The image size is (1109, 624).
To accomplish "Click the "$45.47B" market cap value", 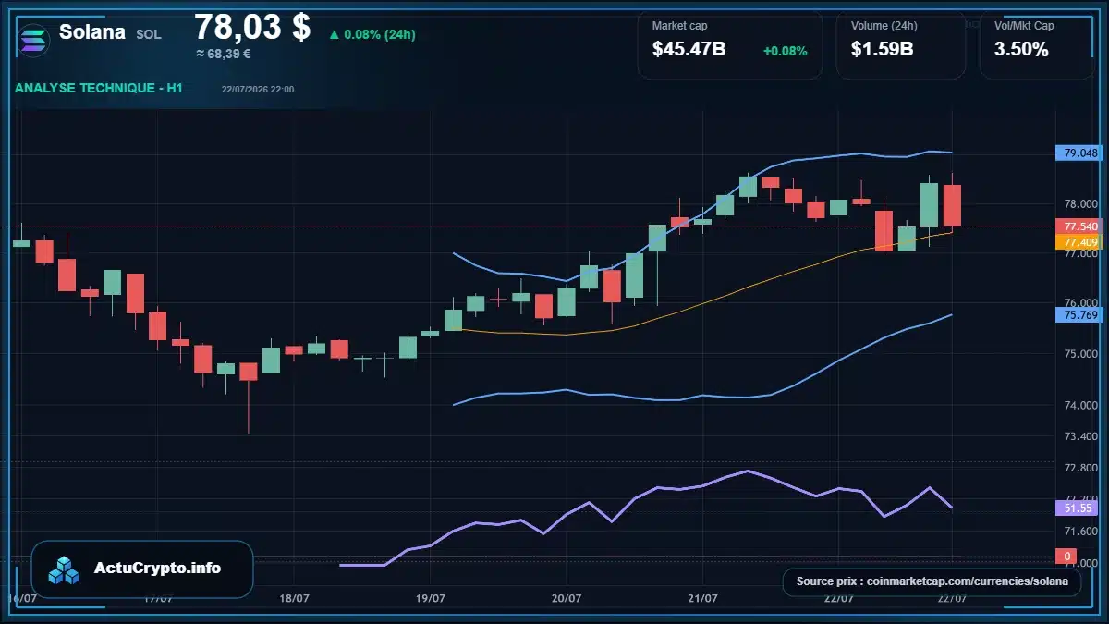I will pos(689,50).
